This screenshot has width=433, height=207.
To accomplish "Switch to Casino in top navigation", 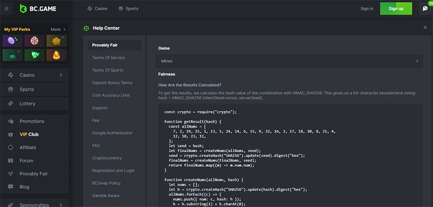I will point(97,9).
